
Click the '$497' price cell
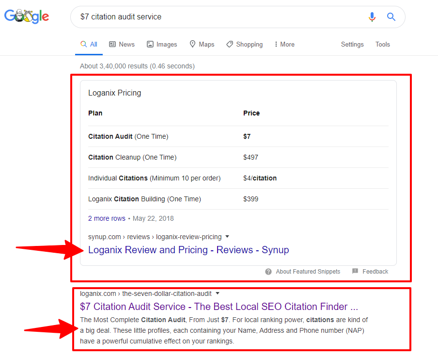pos(250,157)
